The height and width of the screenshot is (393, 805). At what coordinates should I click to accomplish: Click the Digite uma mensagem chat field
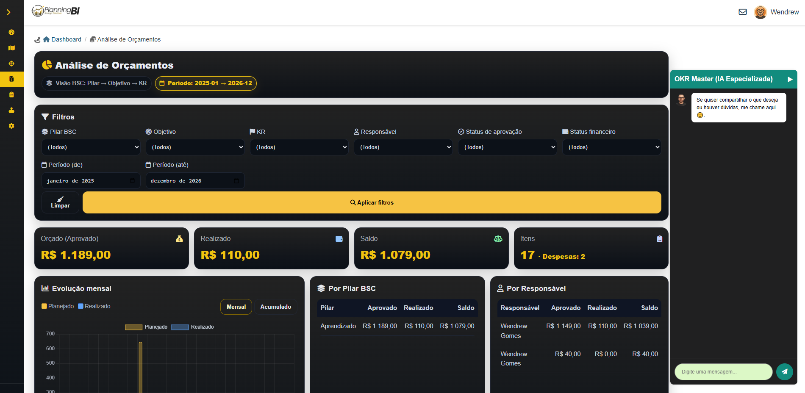point(723,372)
